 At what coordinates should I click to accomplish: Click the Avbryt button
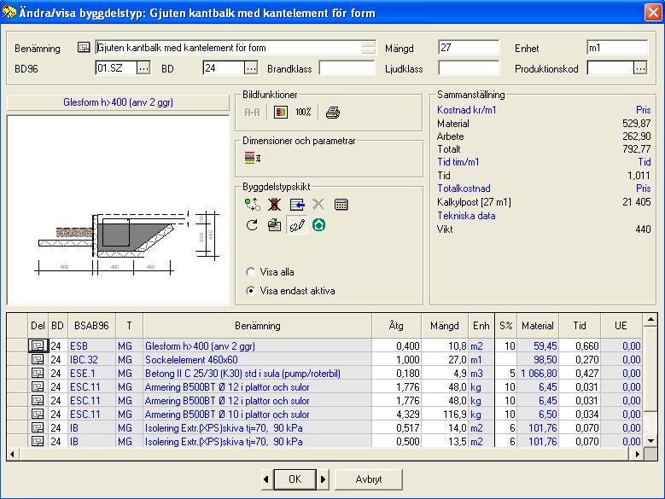369,479
